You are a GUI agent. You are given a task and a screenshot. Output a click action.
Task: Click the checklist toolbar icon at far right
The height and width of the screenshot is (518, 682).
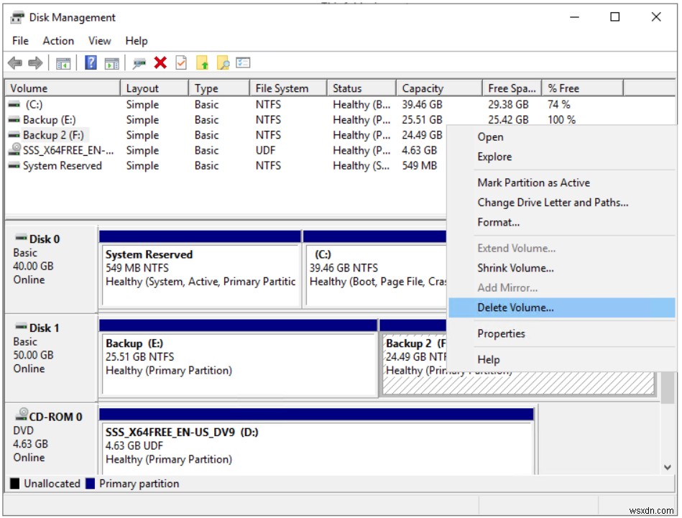243,63
